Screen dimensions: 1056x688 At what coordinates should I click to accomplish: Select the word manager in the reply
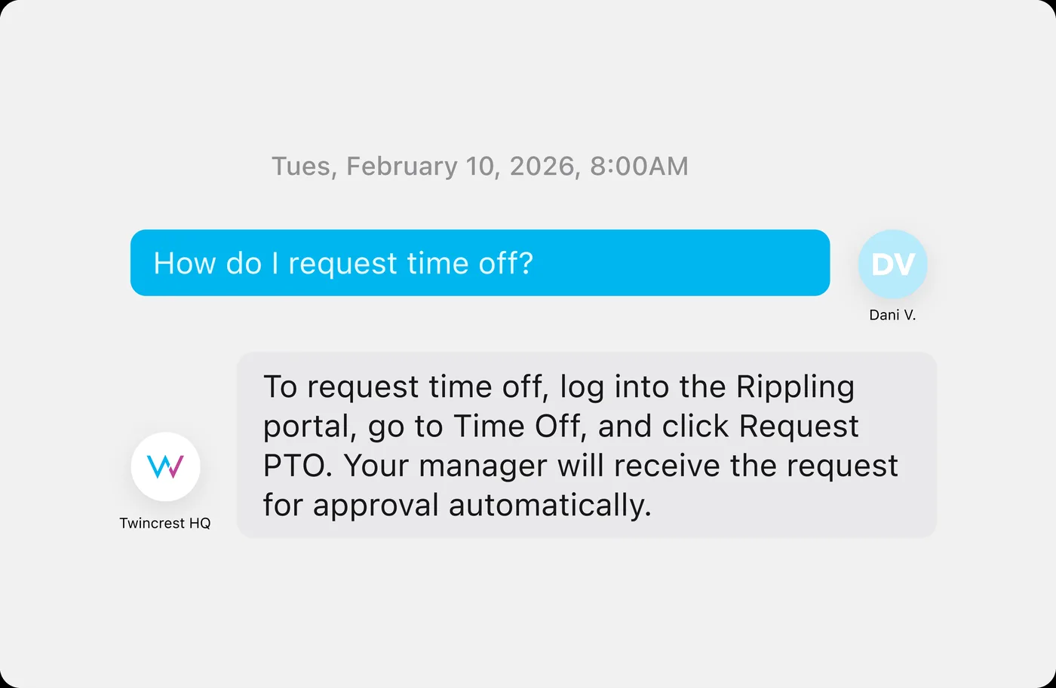click(482, 466)
